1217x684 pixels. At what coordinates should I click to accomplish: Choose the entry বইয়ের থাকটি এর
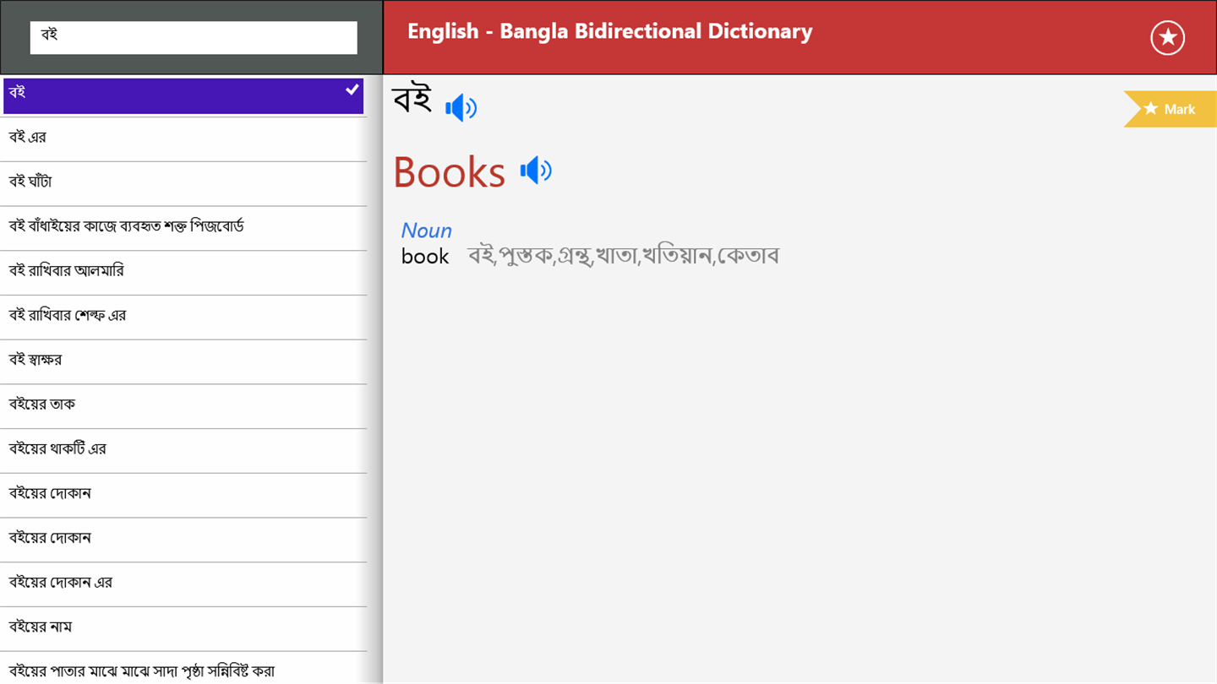click(183, 451)
